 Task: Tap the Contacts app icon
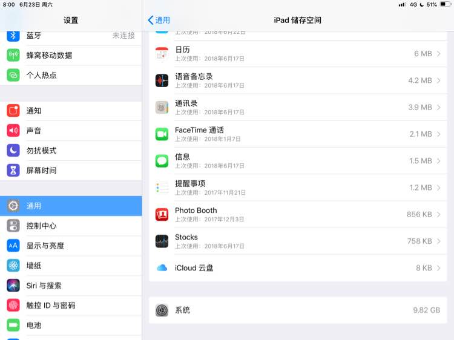tap(162, 107)
